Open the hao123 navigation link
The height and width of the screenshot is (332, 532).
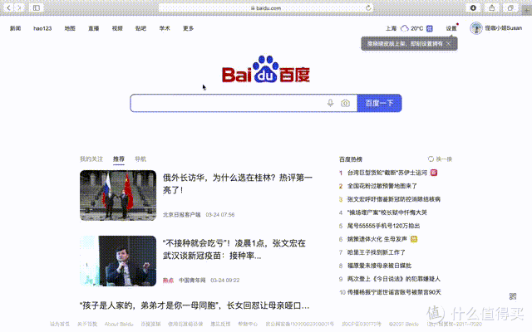[x=42, y=28]
